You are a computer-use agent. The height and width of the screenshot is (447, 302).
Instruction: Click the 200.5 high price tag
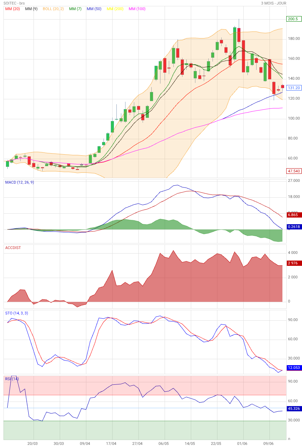point(294,19)
